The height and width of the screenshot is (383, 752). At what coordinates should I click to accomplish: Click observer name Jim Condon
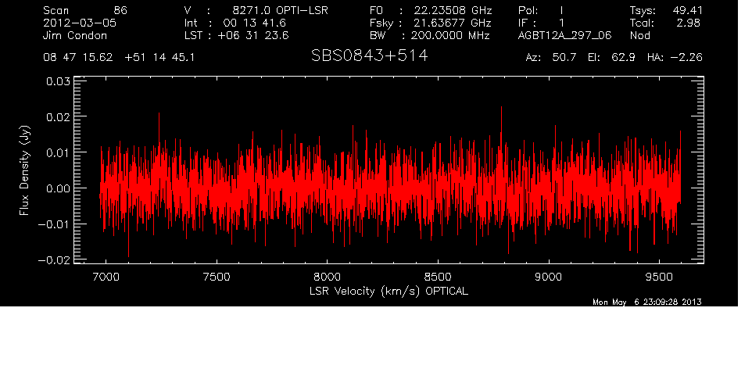point(75,35)
